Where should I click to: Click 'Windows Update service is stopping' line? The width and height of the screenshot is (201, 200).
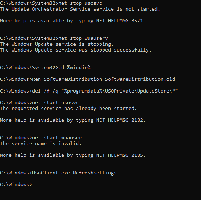pos(57,44)
